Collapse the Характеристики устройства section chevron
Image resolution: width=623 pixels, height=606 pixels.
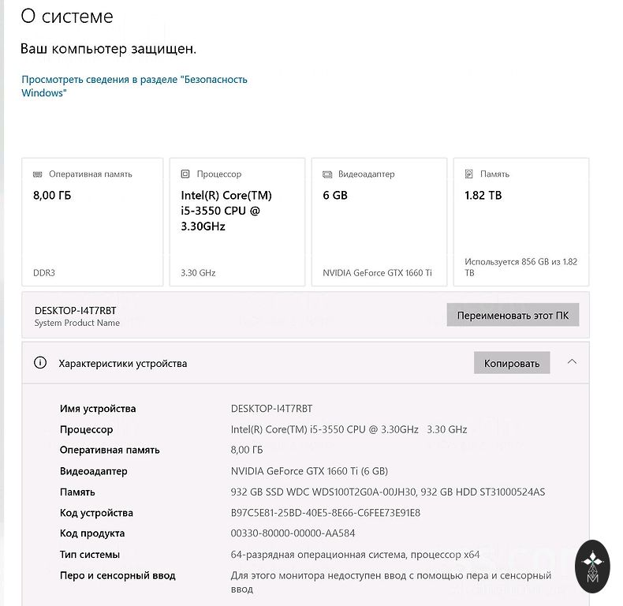pyautogui.click(x=573, y=362)
